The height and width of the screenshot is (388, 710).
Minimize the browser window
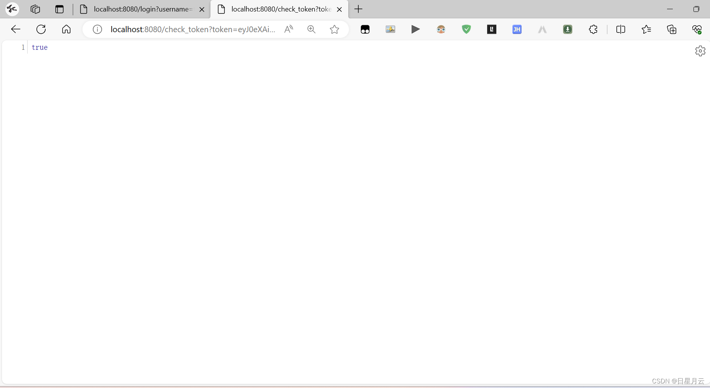670,9
